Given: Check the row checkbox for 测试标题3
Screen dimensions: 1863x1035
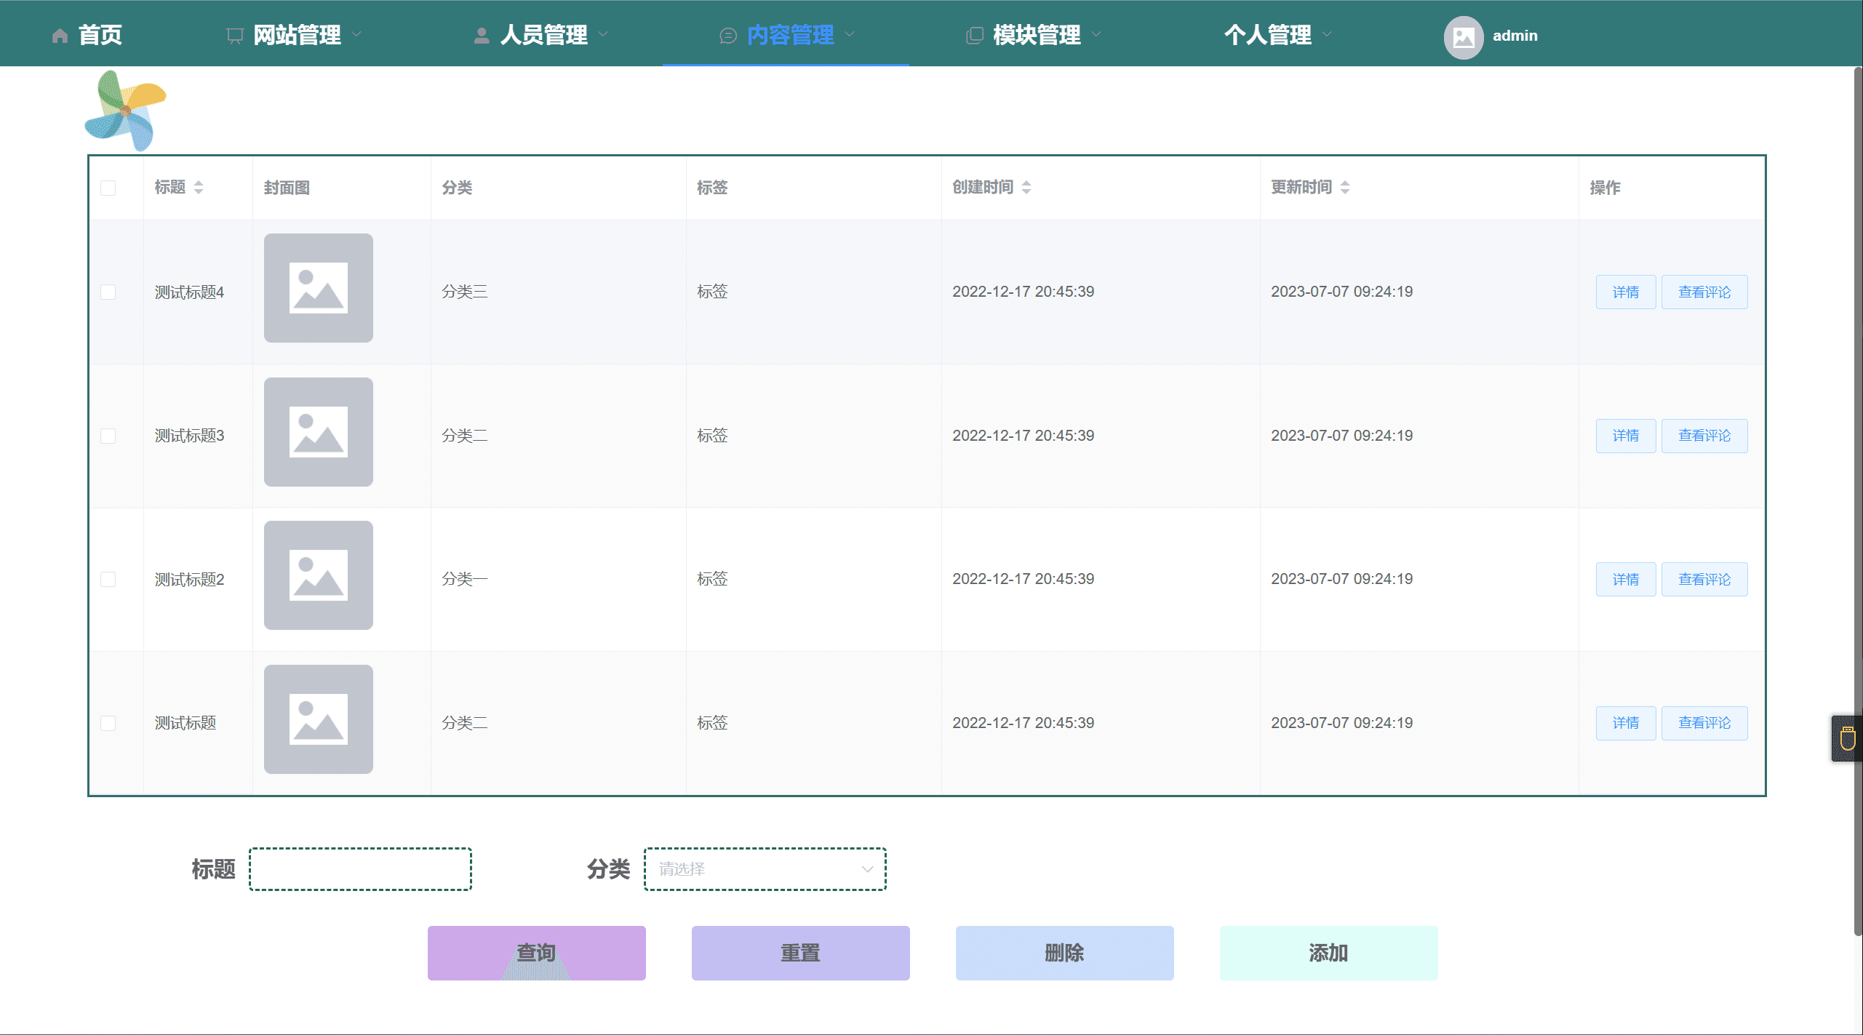Looking at the screenshot, I should click(x=108, y=436).
